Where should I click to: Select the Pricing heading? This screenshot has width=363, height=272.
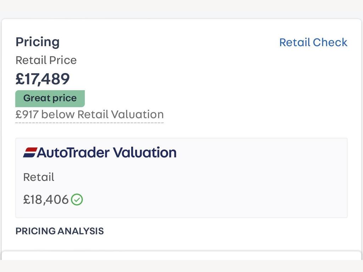point(38,42)
